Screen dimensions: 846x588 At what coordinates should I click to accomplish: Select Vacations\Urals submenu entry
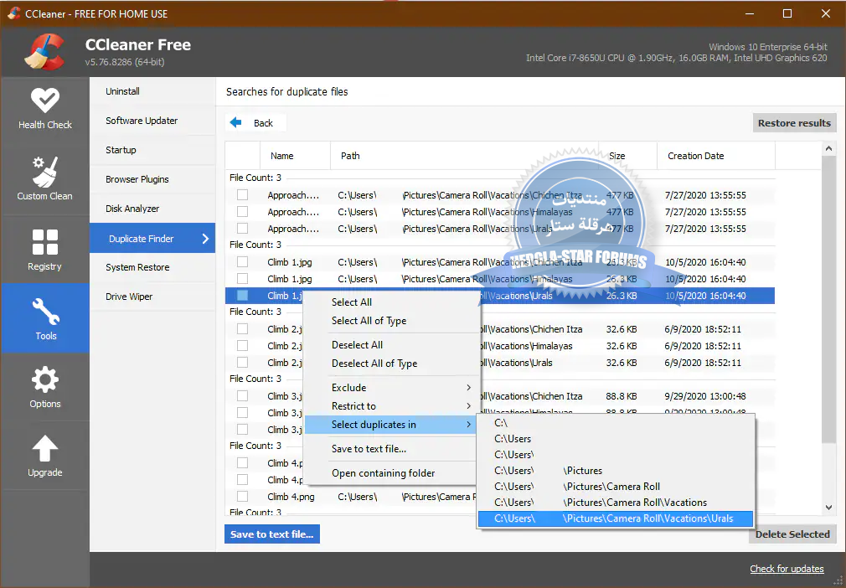pos(615,518)
